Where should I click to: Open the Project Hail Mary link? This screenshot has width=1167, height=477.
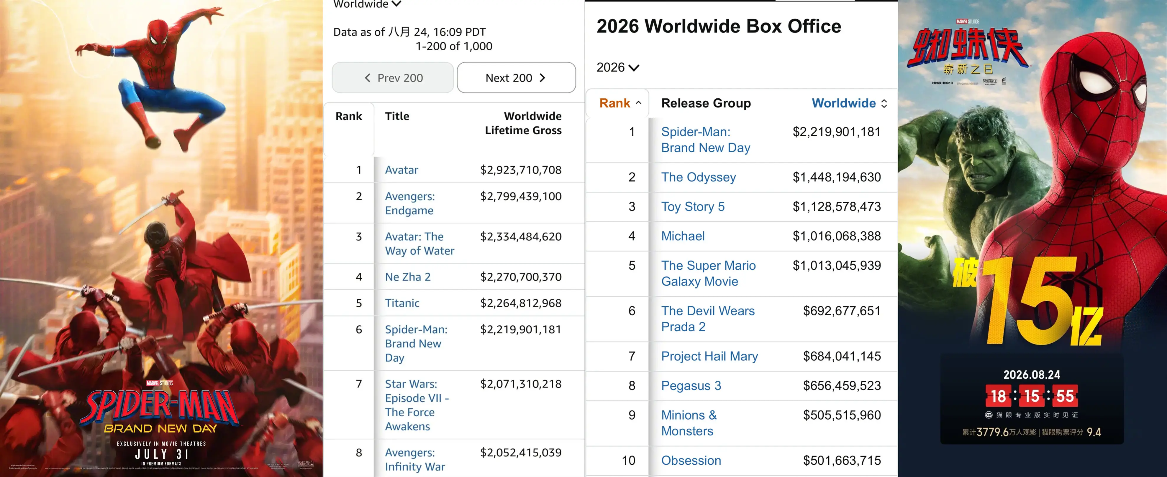pyautogui.click(x=709, y=356)
